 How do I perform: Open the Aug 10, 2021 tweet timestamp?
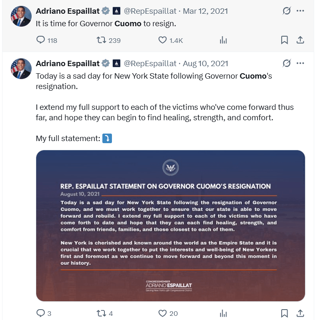point(205,64)
